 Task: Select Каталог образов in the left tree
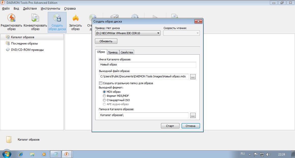pos(32,37)
